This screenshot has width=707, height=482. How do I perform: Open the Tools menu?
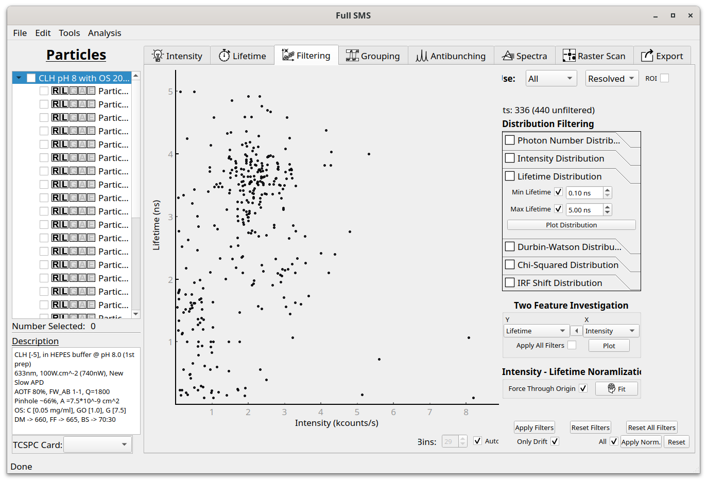click(70, 33)
